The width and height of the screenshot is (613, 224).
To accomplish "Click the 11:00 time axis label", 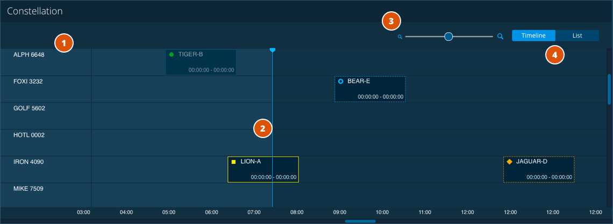I will point(425,212).
